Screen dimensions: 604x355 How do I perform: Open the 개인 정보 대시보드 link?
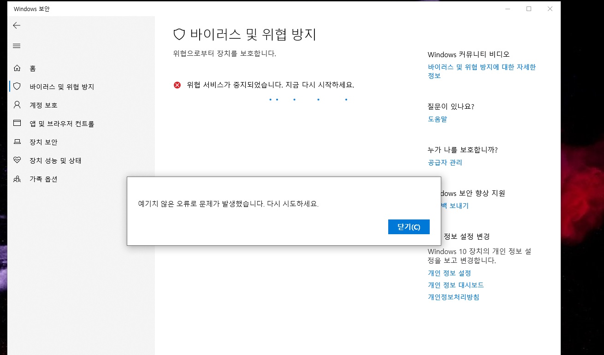[x=456, y=285]
